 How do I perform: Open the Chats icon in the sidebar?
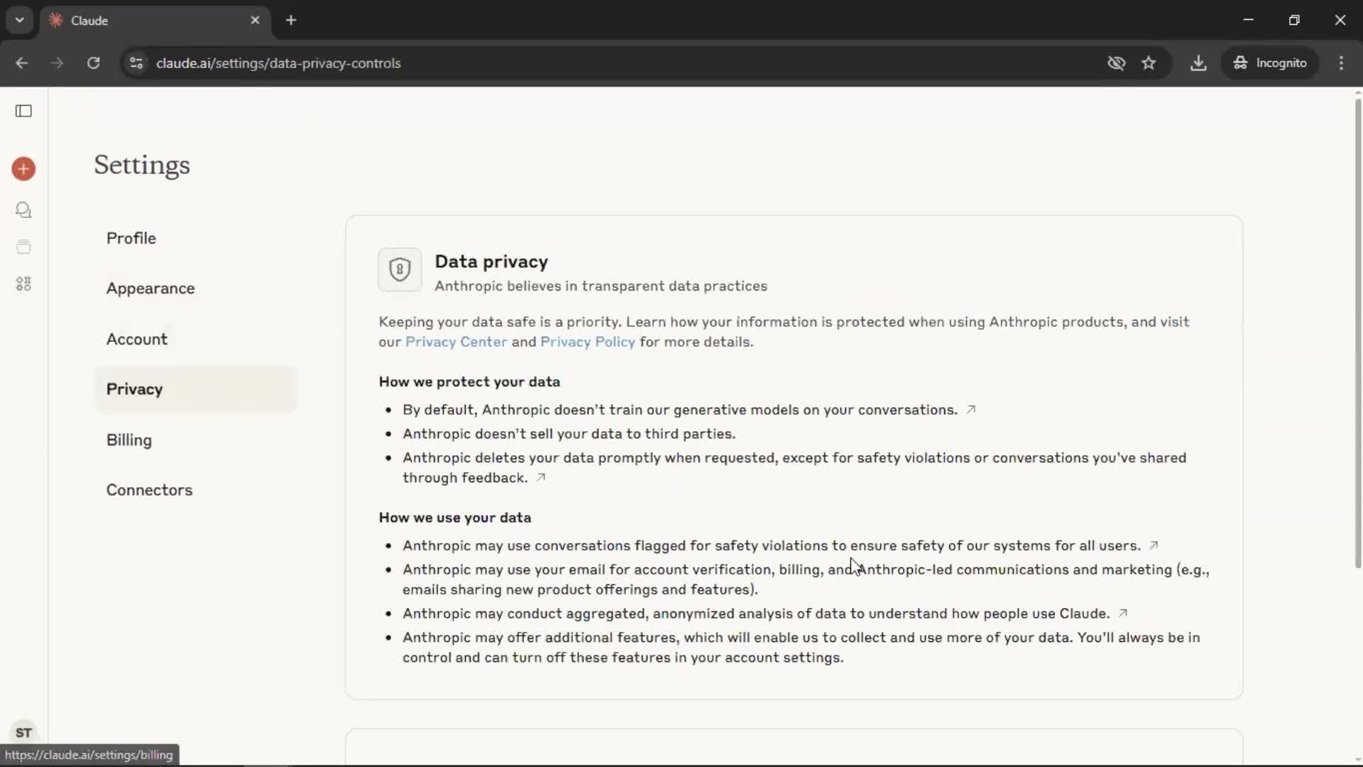(23, 210)
